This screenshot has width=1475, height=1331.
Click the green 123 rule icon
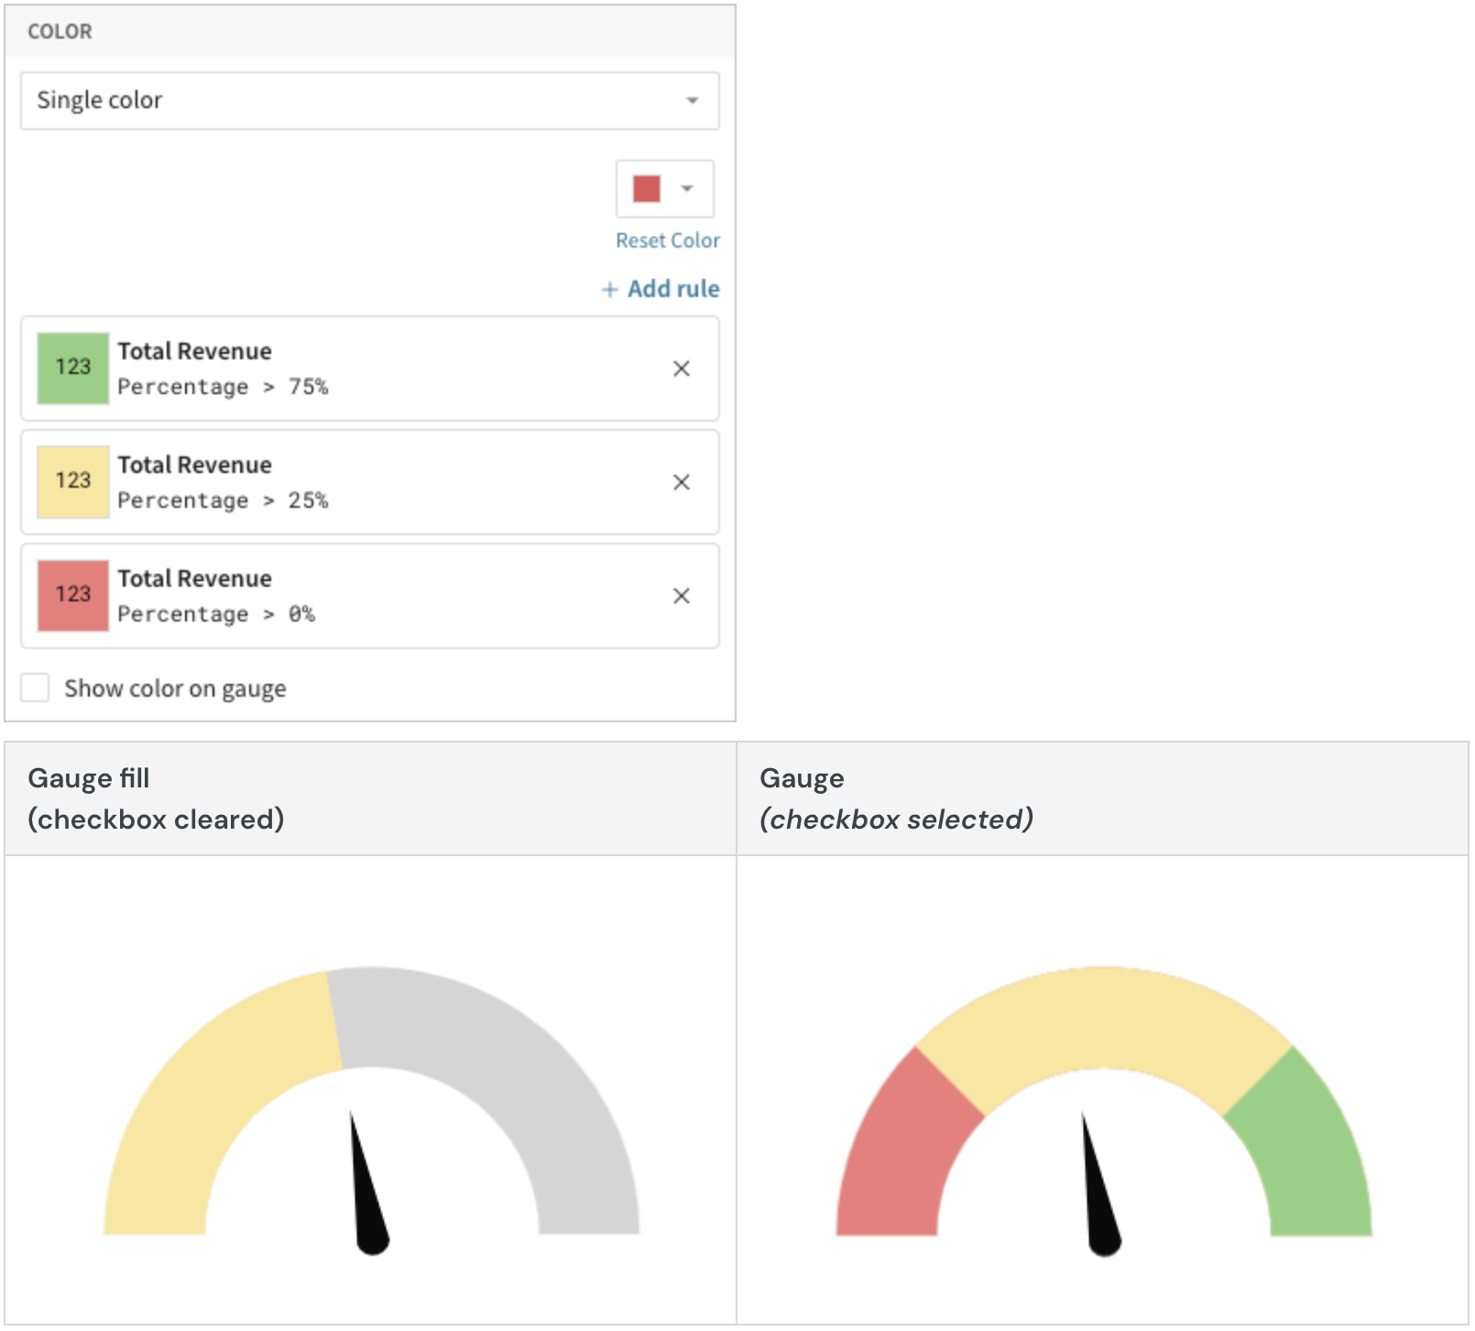73,368
